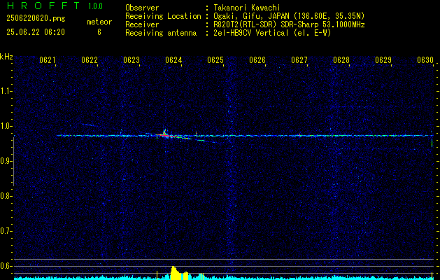Click the 'Observer' field label
Viewport: 440px width, 280px height.
tap(142, 8)
